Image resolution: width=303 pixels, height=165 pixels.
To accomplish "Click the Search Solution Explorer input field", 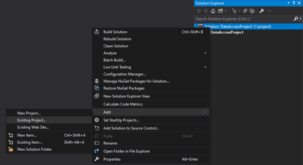I will (x=244, y=19).
